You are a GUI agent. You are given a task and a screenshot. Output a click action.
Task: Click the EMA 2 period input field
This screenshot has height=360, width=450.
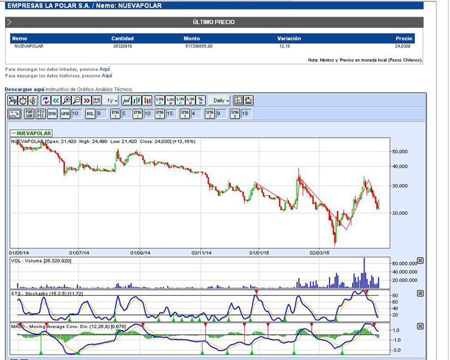[148, 114]
